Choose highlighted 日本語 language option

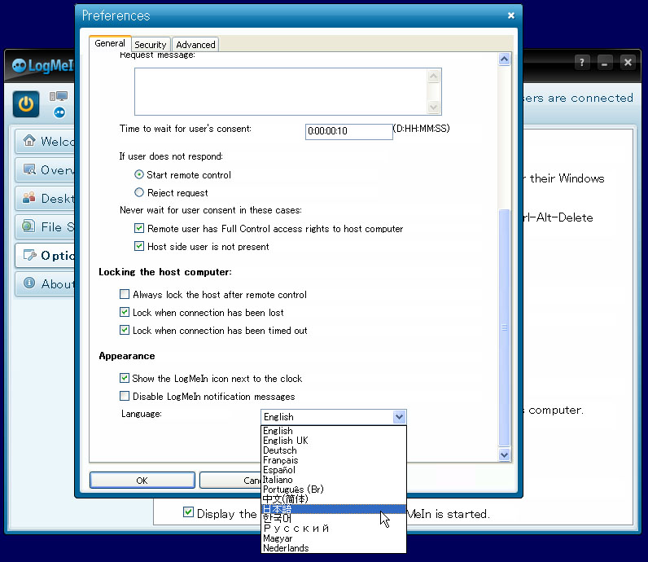pyautogui.click(x=334, y=509)
